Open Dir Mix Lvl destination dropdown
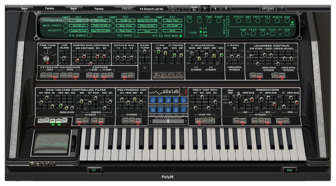Viewport: 336px width, 186px height. (x=126, y=21)
